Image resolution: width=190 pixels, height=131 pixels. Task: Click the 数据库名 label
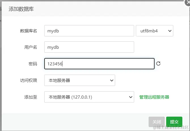tap(28, 31)
